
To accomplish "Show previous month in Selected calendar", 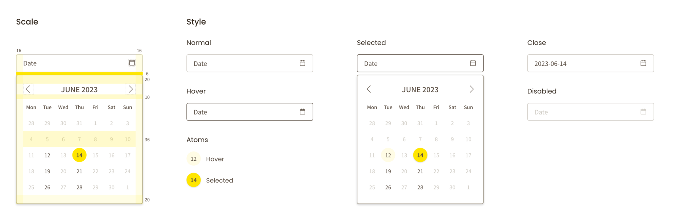I will tap(369, 89).
